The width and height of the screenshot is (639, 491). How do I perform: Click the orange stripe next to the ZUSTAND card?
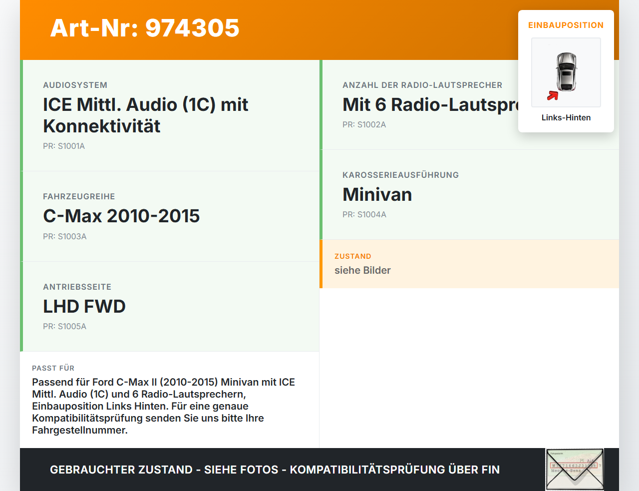tap(321, 264)
